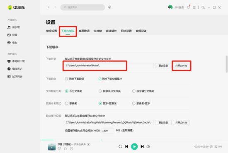Select 按专辑分文件夹 radio option

pos(133,91)
